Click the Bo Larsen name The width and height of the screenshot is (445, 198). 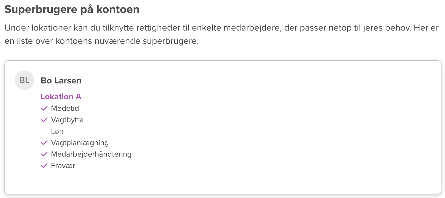[x=61, y=80]
